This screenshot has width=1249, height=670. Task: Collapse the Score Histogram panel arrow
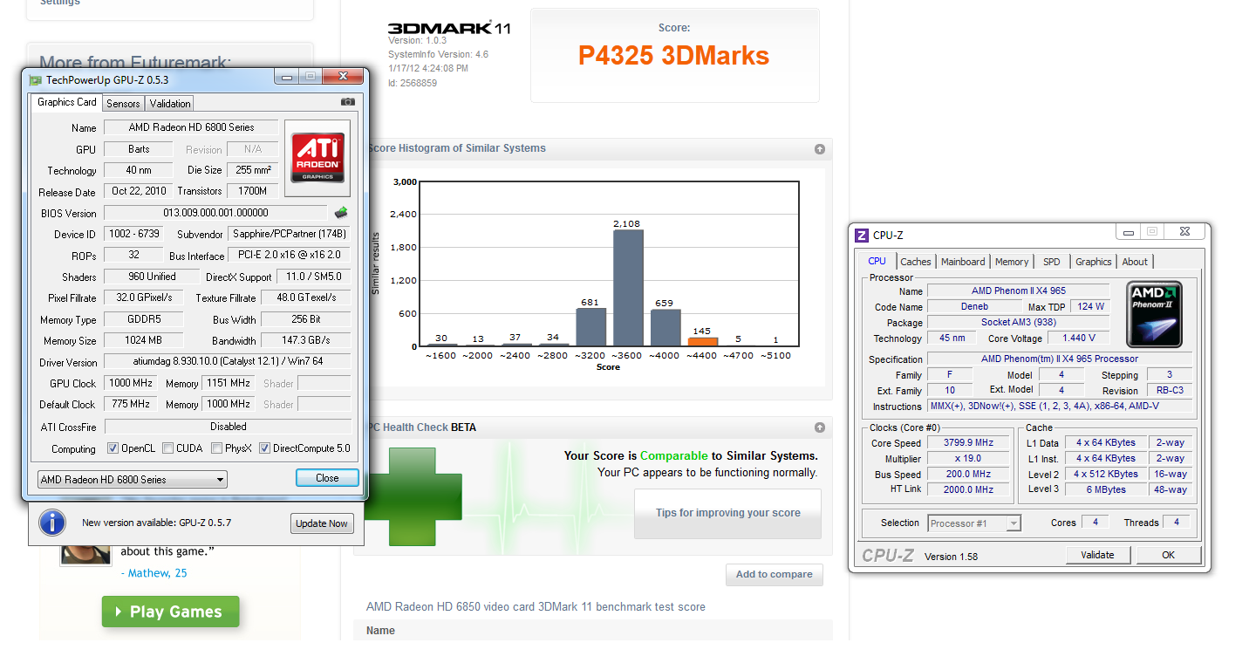[820, 149]
